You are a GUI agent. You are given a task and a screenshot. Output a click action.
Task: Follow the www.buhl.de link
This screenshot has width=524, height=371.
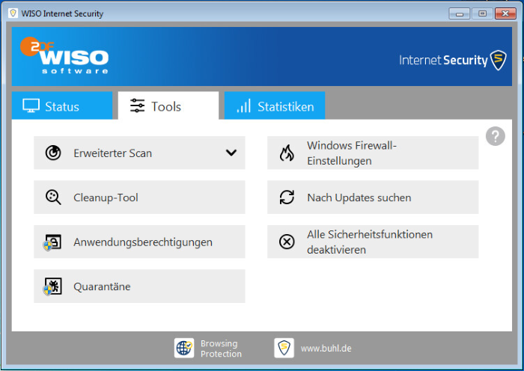click(x=326, y=349)
